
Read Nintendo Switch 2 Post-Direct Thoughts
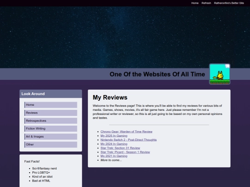(129, 140)
